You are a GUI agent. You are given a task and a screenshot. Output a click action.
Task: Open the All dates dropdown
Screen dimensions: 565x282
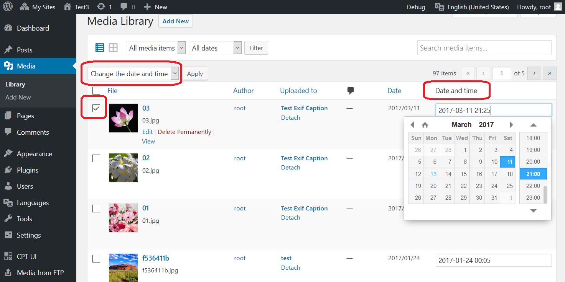coord(215,48)
